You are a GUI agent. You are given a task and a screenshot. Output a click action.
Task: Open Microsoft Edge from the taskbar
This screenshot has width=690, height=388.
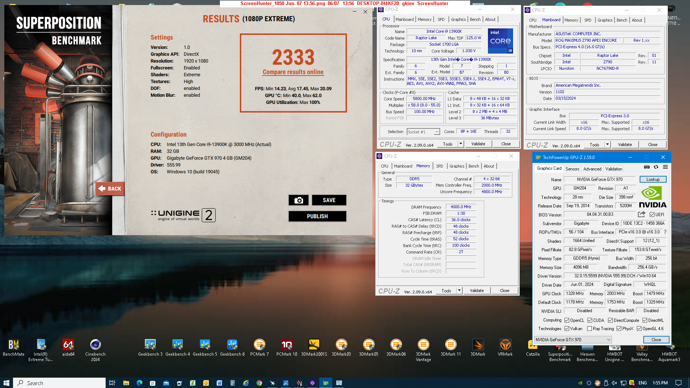pos(139,383)
